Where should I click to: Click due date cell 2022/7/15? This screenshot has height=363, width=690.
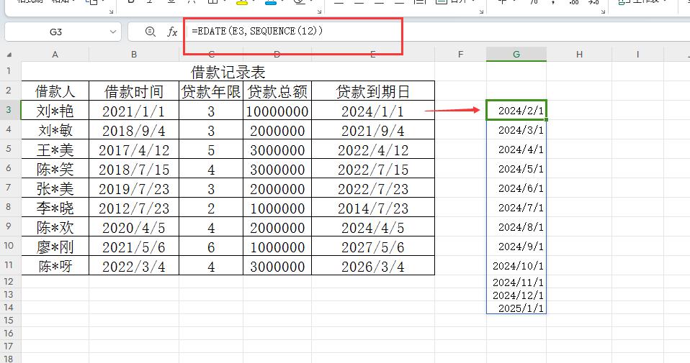[x=372, y=168]
